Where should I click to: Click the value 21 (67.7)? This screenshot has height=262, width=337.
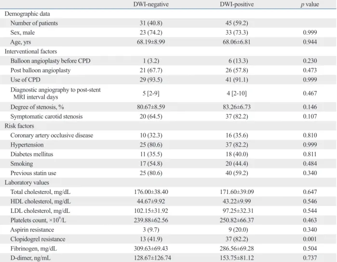coord(151,70)
